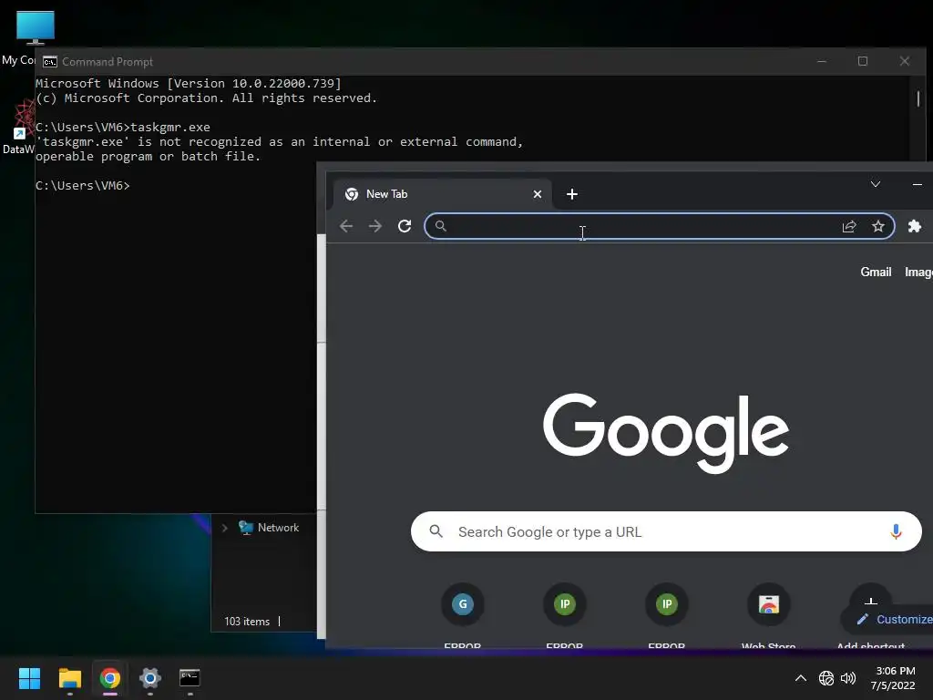Click the C:\Users\VM6> prompt line
This screenshot has width=933, height=700.
83,186
